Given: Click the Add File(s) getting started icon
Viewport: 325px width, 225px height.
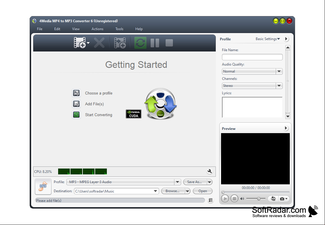Looking at the screenshot, I should pos(76,104).
